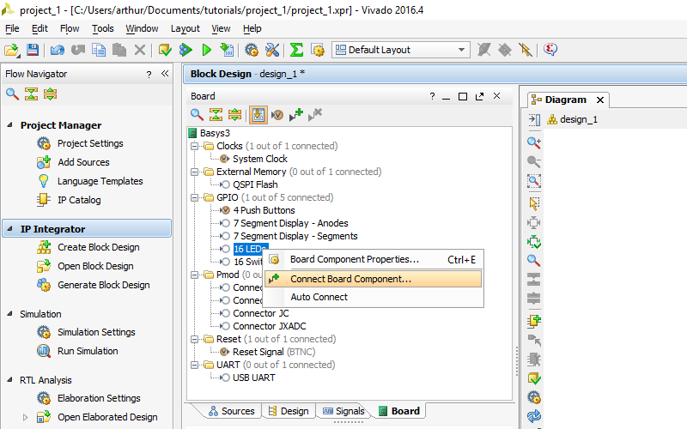Image resolution: width=687 pixels, height=429 pixels.
Task: Select the design_1 item in the Diagram header
Action: (x=578, y=119)
